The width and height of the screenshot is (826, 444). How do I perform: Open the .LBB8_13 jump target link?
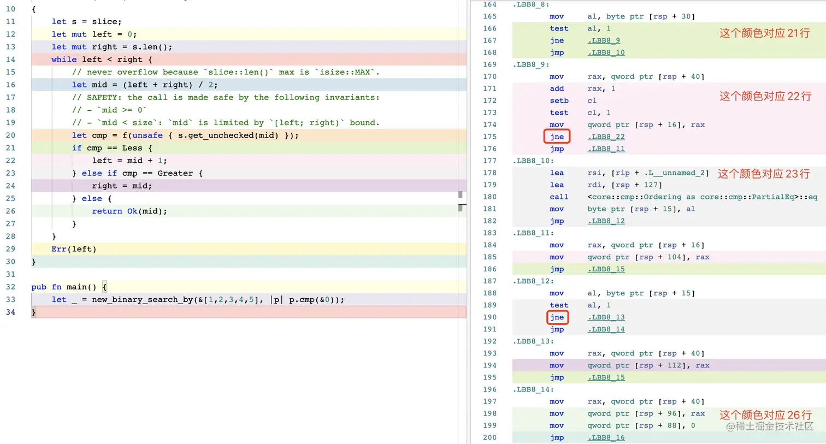coord(606,317)
